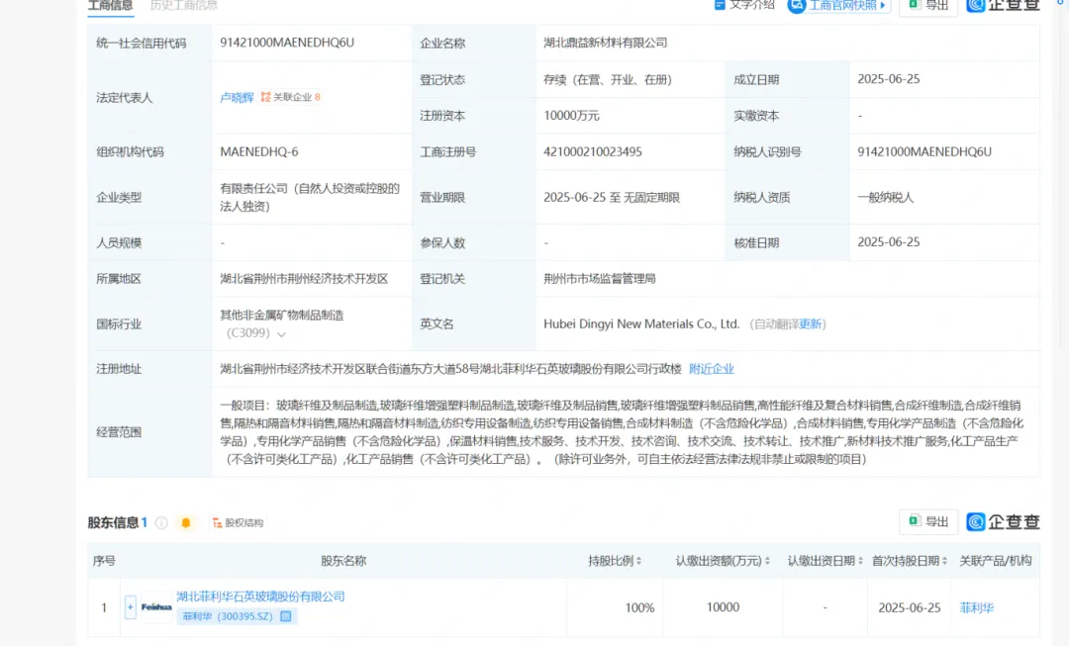
Task: Expand shareholder row with plus button
Action: point(131,607)
